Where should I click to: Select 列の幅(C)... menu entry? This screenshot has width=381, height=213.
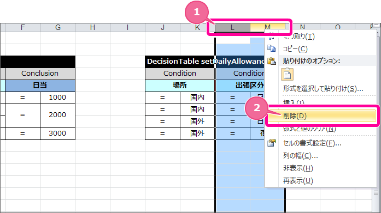point(301,156)
